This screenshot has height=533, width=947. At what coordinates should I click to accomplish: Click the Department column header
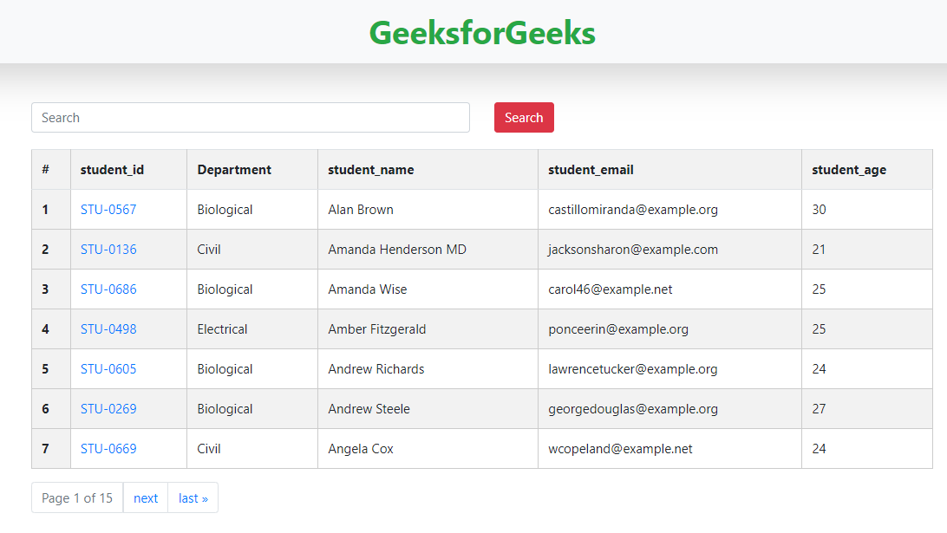pos(234,170)
